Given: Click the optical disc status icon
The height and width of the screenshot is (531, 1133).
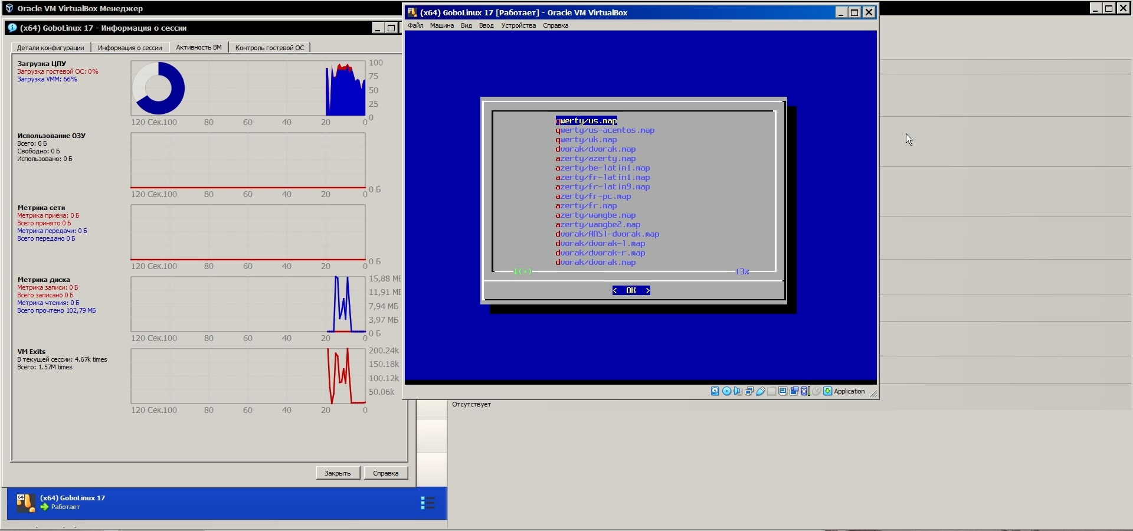Looking at the screenshot, I should pyautogui.click(x=726, y=391).
